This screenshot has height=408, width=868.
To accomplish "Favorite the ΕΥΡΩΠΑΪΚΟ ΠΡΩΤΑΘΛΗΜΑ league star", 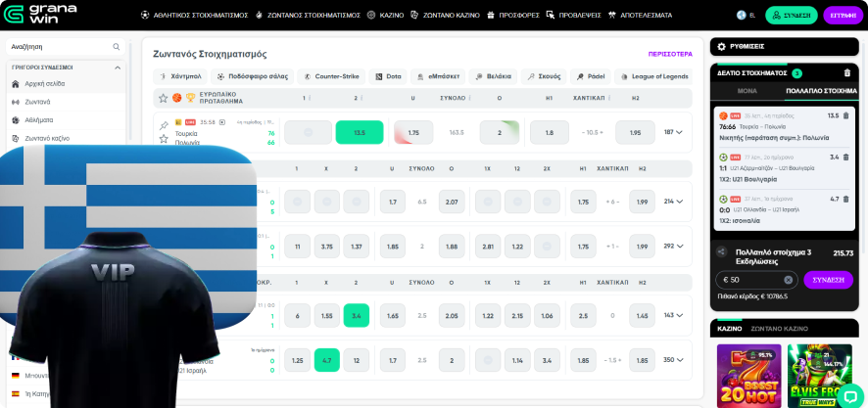I will pos(164,98).
